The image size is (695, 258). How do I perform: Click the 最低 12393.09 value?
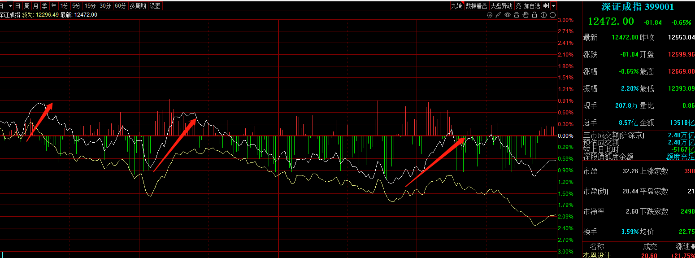click(x=681, y=89)
